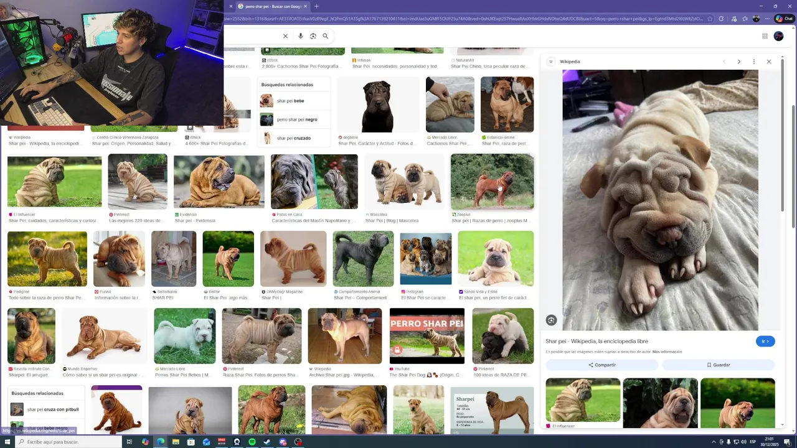Open El Influencer shar pei thumbnail

tap(54, 182)
